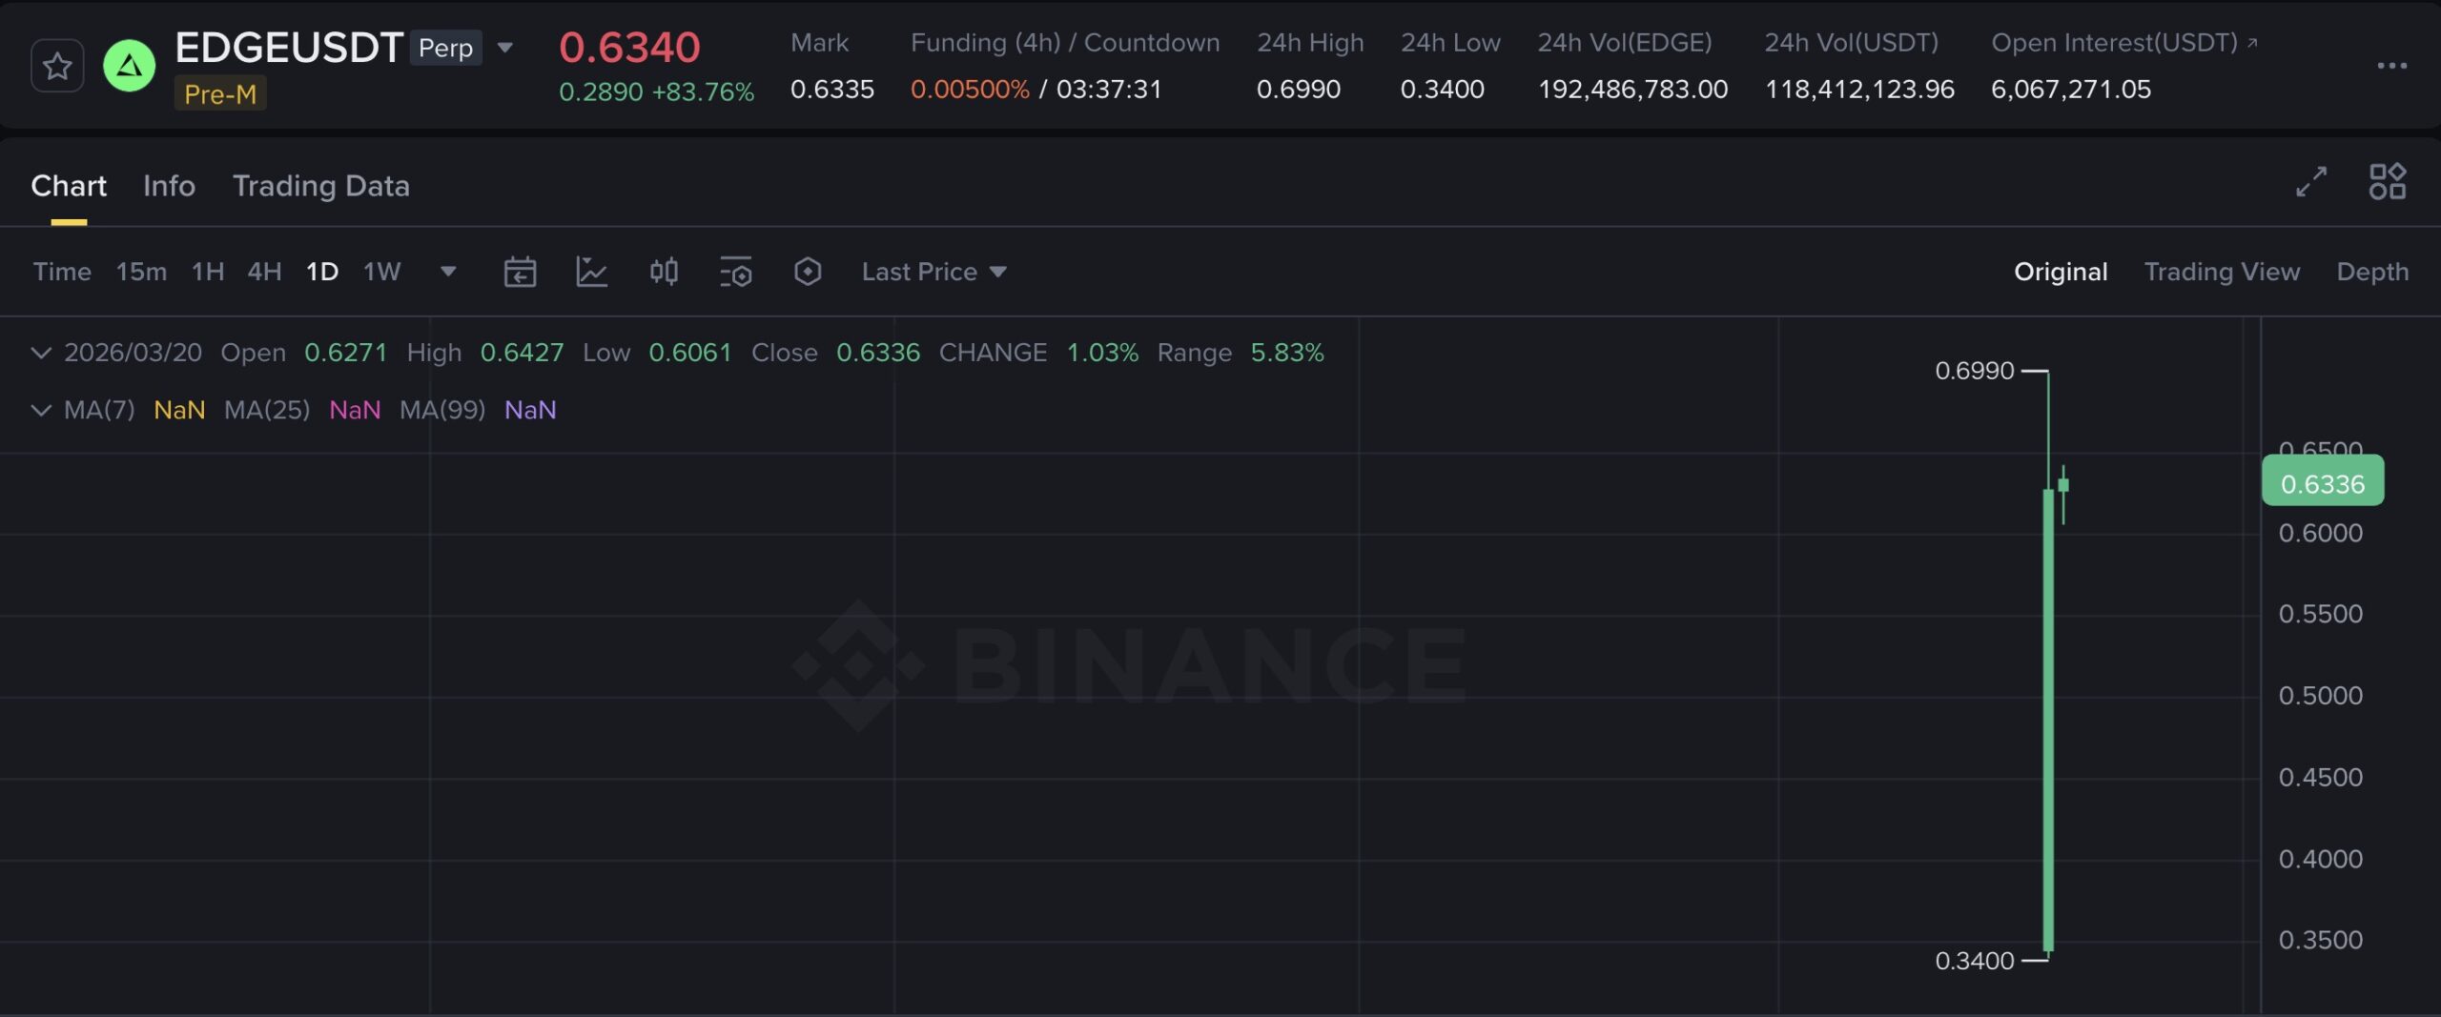Switch to the Trading Data tab
2441x1017 pixels.
click(320, 186)
